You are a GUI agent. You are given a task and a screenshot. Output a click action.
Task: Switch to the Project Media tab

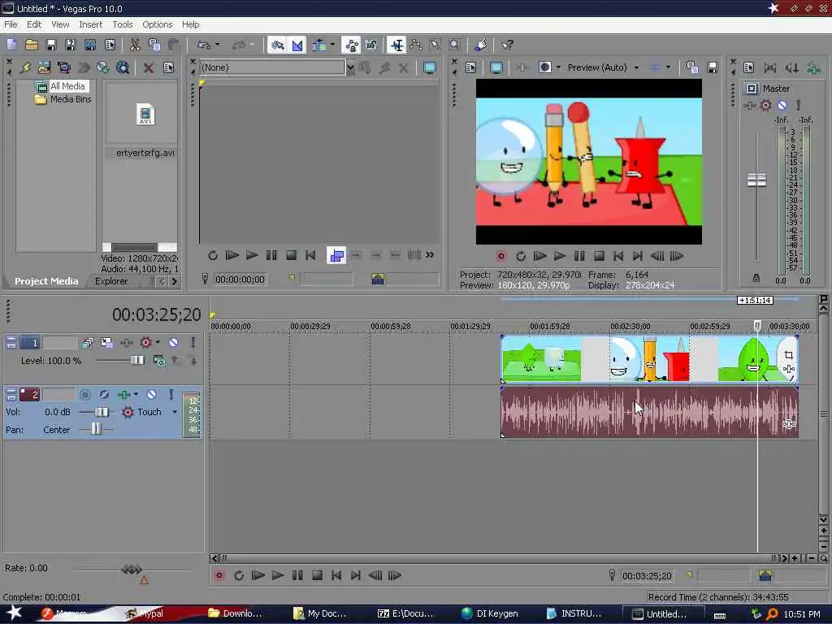click(x=46, y=281)
